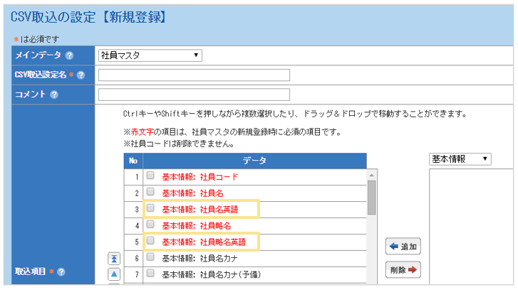518x290 pixels.
Task: Expand the 基本情報 category dropdown
Action: point(460,159)
